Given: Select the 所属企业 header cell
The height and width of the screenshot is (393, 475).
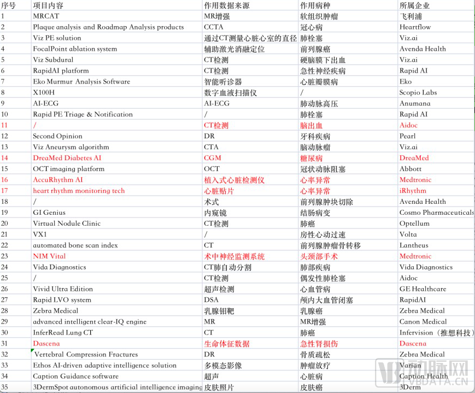Looking at the screenshot, I should click(x=414, y=5).
